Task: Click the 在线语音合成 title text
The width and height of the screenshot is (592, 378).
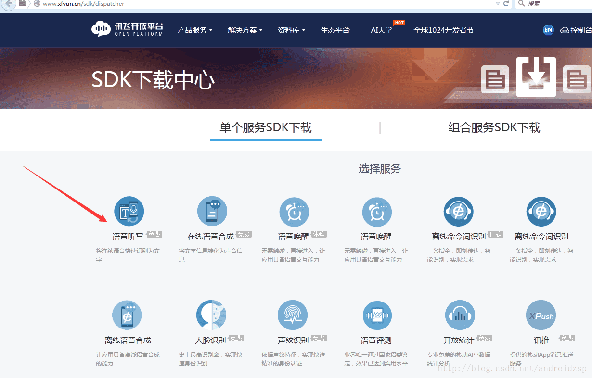Action: [x=210, y=236]
